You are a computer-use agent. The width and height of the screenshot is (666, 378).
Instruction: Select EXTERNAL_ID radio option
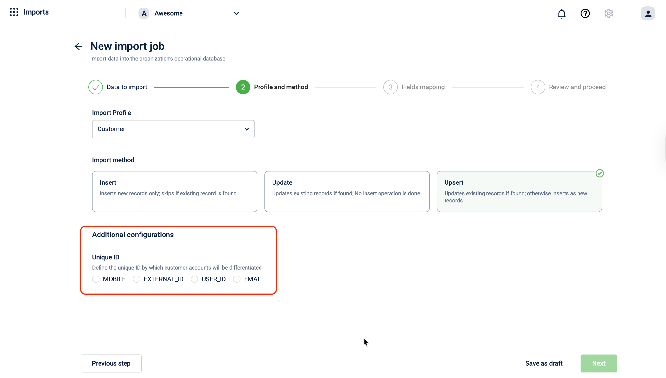coord(137,279)
